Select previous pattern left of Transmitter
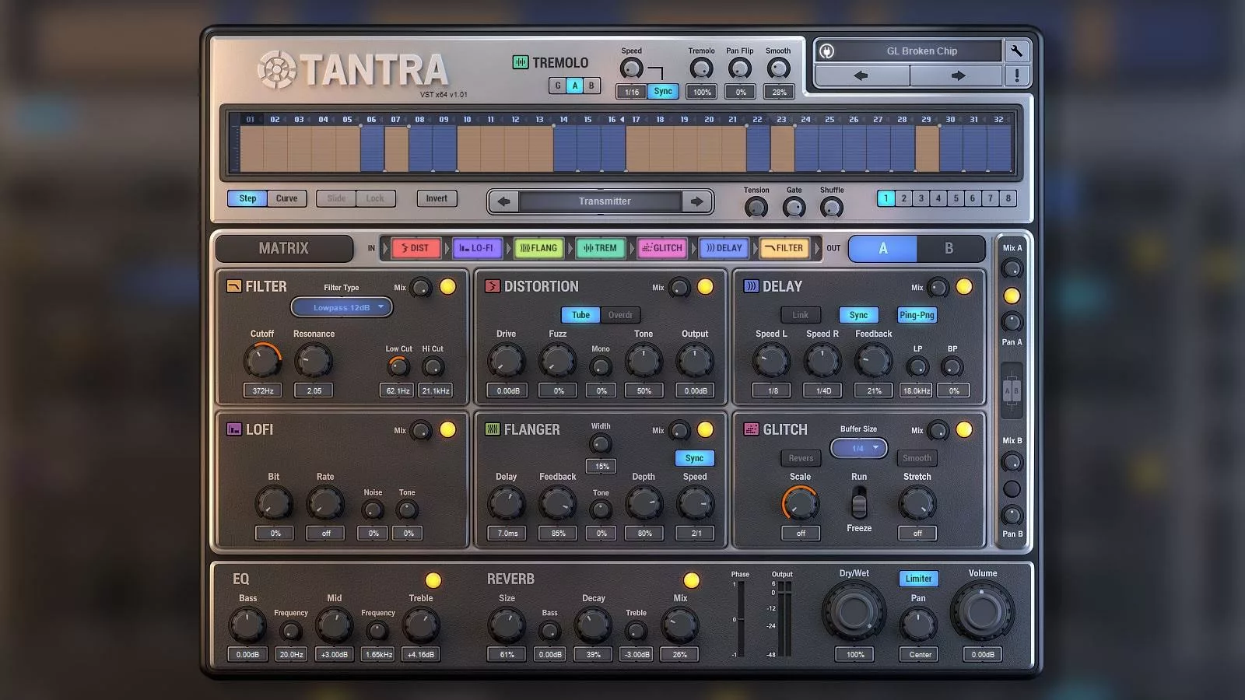This screenshot has width=1245, height=700. (503, 201)
